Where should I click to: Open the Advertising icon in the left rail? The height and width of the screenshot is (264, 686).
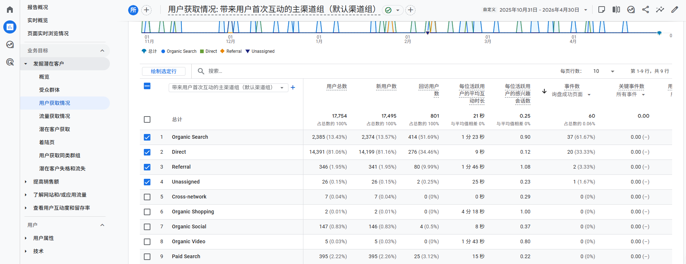pyautogui.click(x=10, y=62)
